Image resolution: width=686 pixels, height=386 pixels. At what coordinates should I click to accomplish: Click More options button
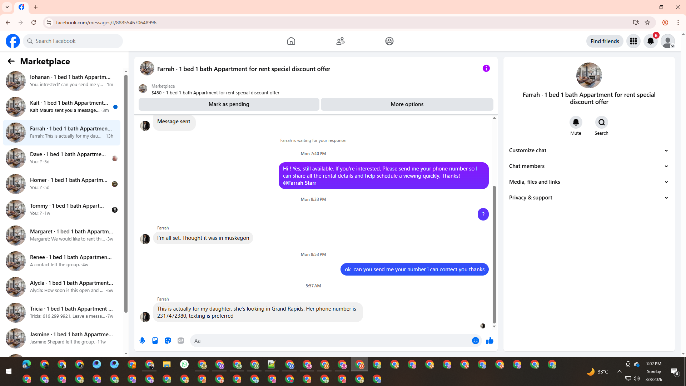[x=407, y=104]
